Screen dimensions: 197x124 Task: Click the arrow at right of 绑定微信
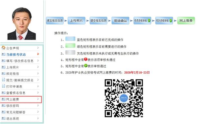[38, 73]
